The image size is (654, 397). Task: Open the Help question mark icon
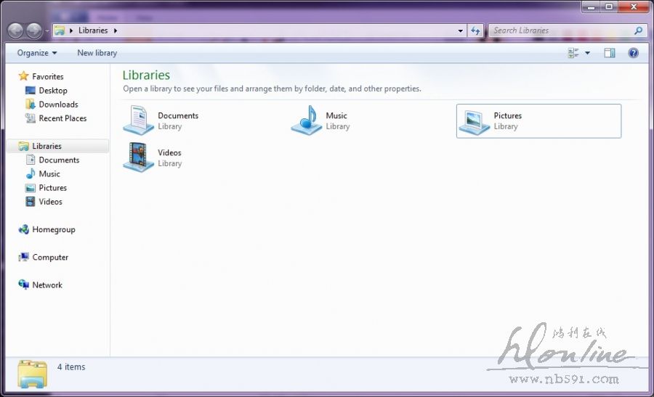click(633, 53)
